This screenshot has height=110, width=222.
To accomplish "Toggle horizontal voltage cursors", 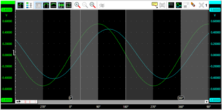I will click(53, 5).
